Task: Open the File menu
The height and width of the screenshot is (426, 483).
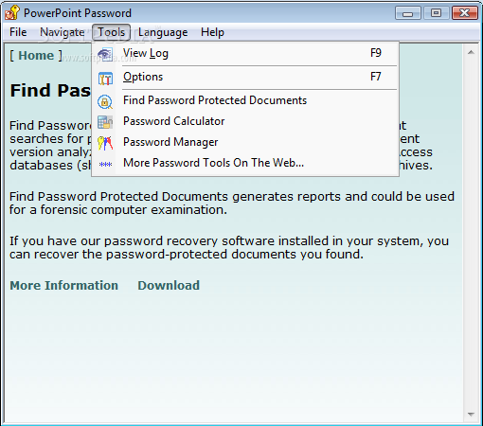Action: point(18,32)
